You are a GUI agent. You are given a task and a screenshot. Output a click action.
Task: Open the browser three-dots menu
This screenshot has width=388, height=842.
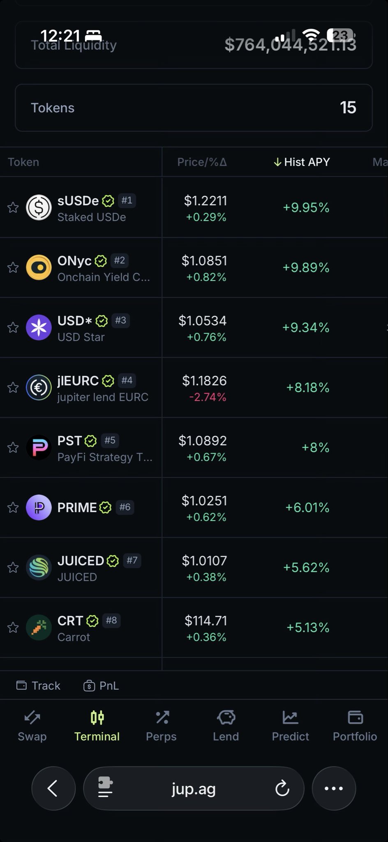334,789
